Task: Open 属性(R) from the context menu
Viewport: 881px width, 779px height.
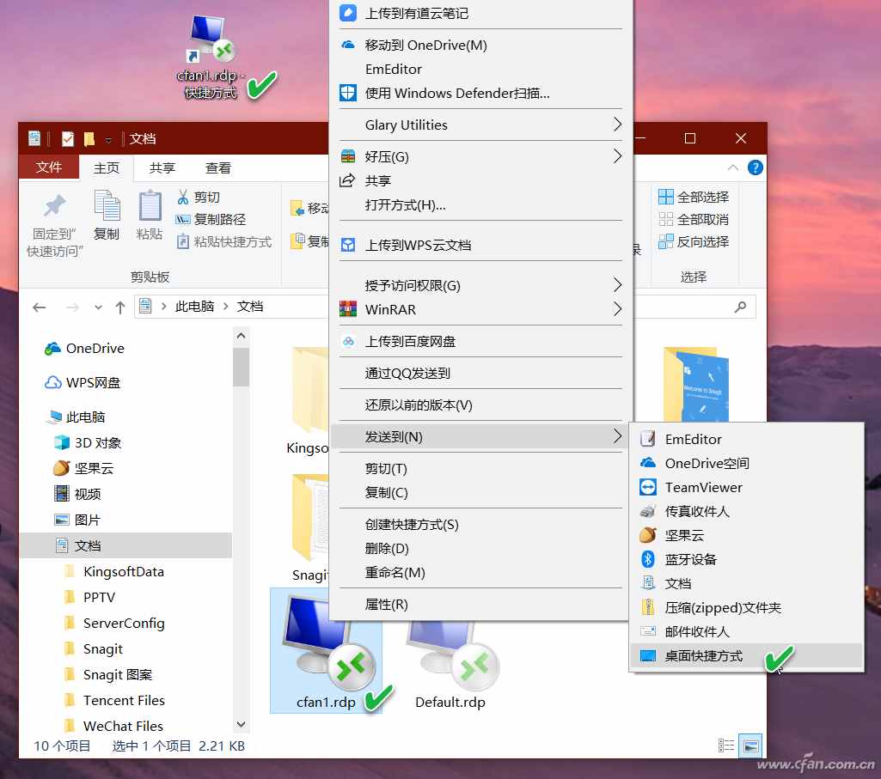Action: click(x=481, y=605)
